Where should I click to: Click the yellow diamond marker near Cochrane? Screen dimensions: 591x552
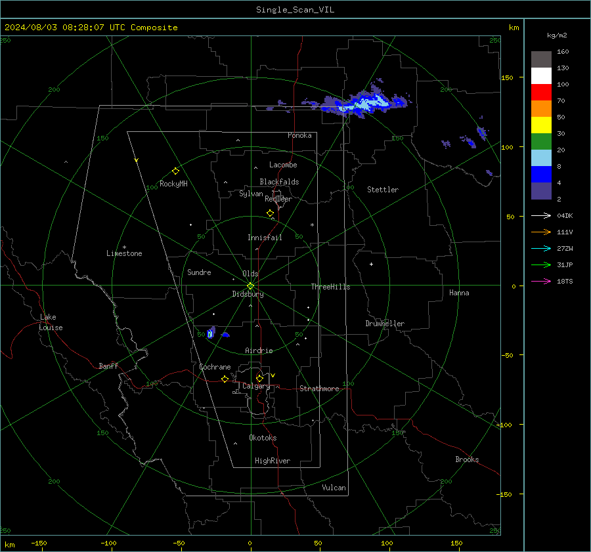(225, 379)
